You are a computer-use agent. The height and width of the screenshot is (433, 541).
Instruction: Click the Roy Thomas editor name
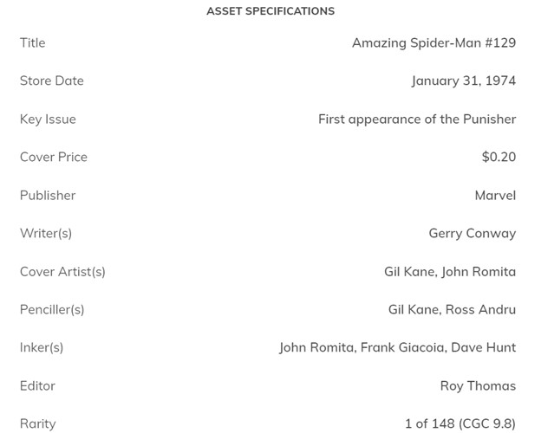tap(478, 386)
